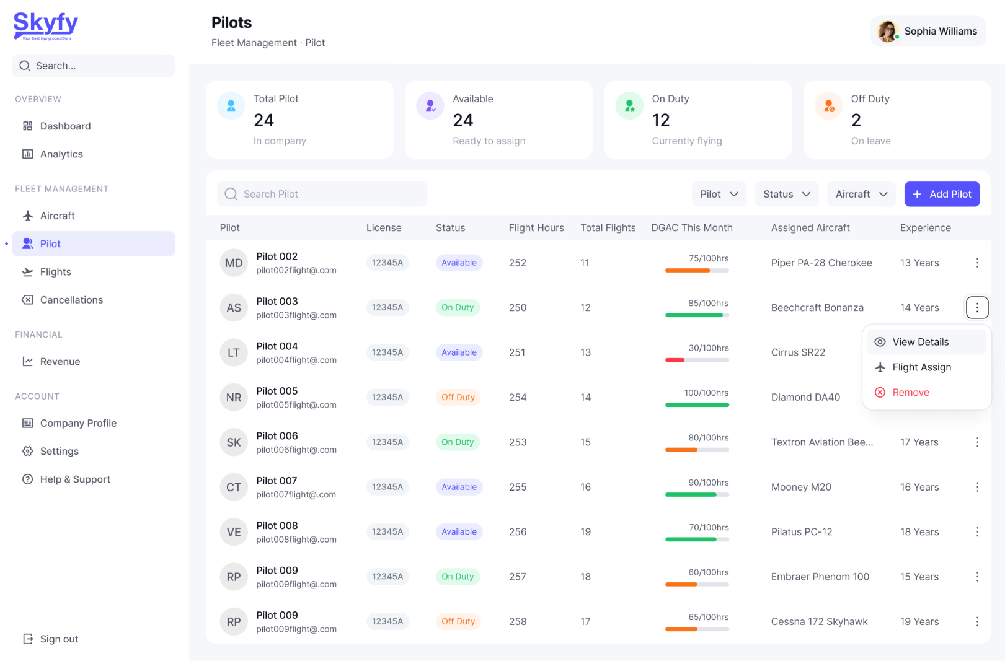Screen dimensions: 1005x669
Task: Click the On Duty card icon
Action: click(629, 107)
